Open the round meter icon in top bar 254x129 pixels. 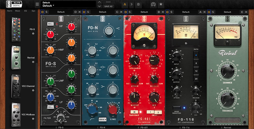(x=153, y=4)
